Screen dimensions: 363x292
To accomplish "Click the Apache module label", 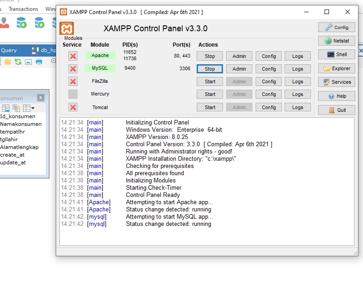I will [x=100, y=55].
